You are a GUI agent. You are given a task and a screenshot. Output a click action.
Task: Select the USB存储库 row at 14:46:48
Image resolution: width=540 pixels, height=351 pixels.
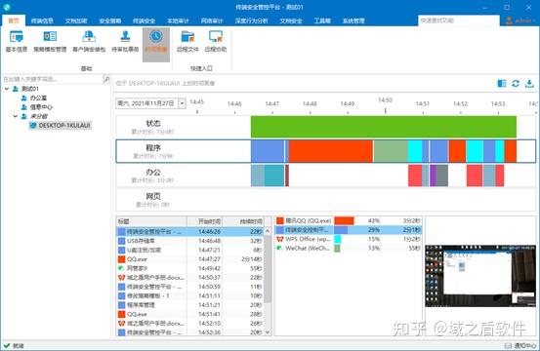(x=190, y=241)
